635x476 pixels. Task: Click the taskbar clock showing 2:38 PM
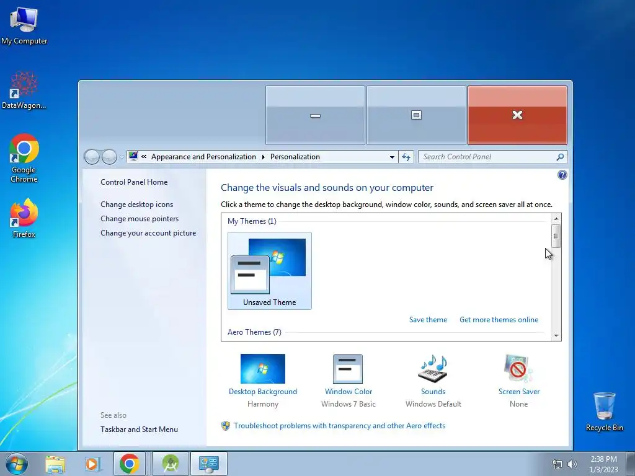pos(603,464)
